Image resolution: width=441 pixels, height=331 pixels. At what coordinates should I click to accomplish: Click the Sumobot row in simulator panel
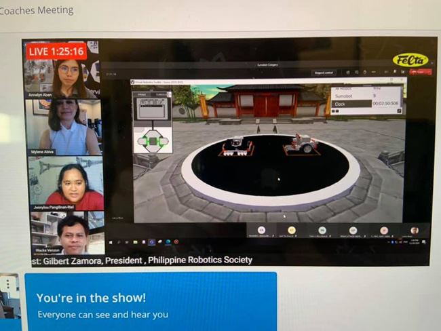[x=366, y=96]
